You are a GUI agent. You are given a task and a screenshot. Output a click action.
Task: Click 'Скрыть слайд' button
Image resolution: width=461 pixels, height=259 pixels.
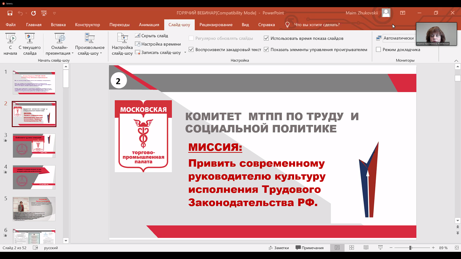pos(152,36)
